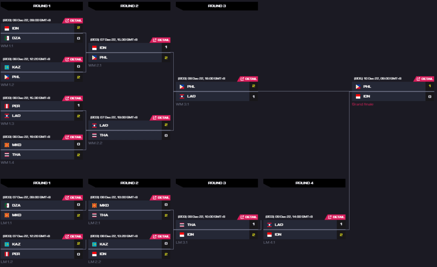Click PER flag in match WM 1.3
437x267 pixels.
[x=7, y=106]
